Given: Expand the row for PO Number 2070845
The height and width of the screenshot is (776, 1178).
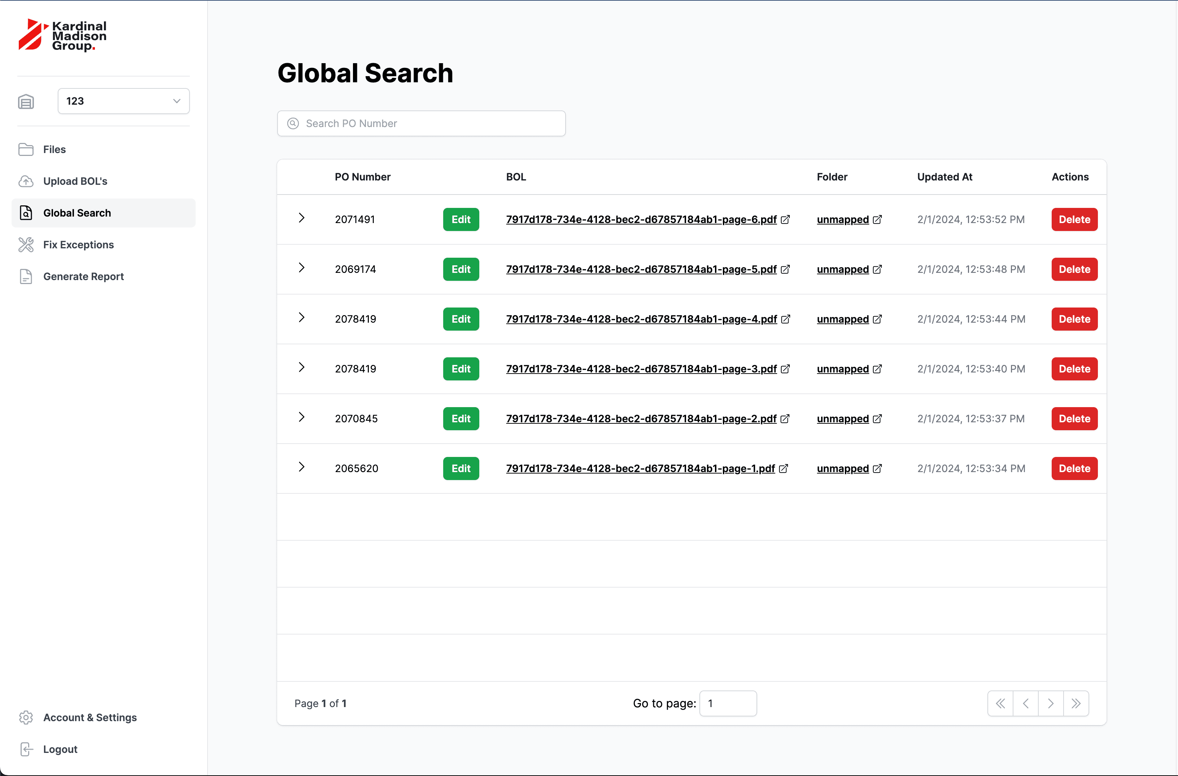Looking at the screenshot, I should pos(302,417).
